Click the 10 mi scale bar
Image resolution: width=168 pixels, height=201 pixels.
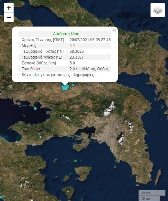tap(150, 198)
